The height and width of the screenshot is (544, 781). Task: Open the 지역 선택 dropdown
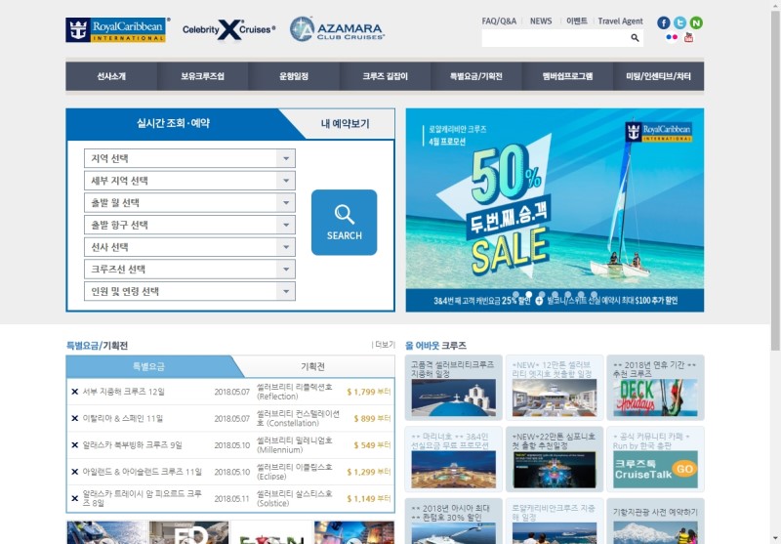click(x=189, y=158)
